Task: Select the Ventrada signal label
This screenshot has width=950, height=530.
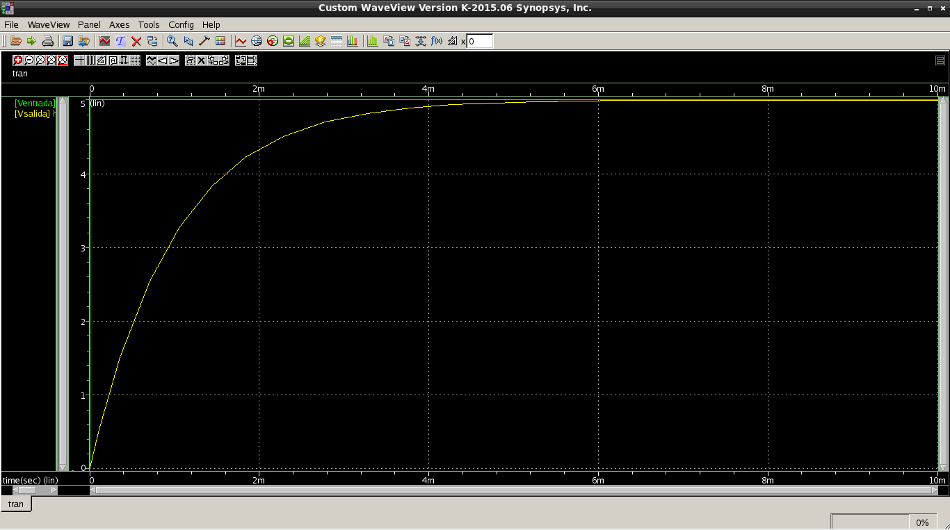Action: point(35,103)
